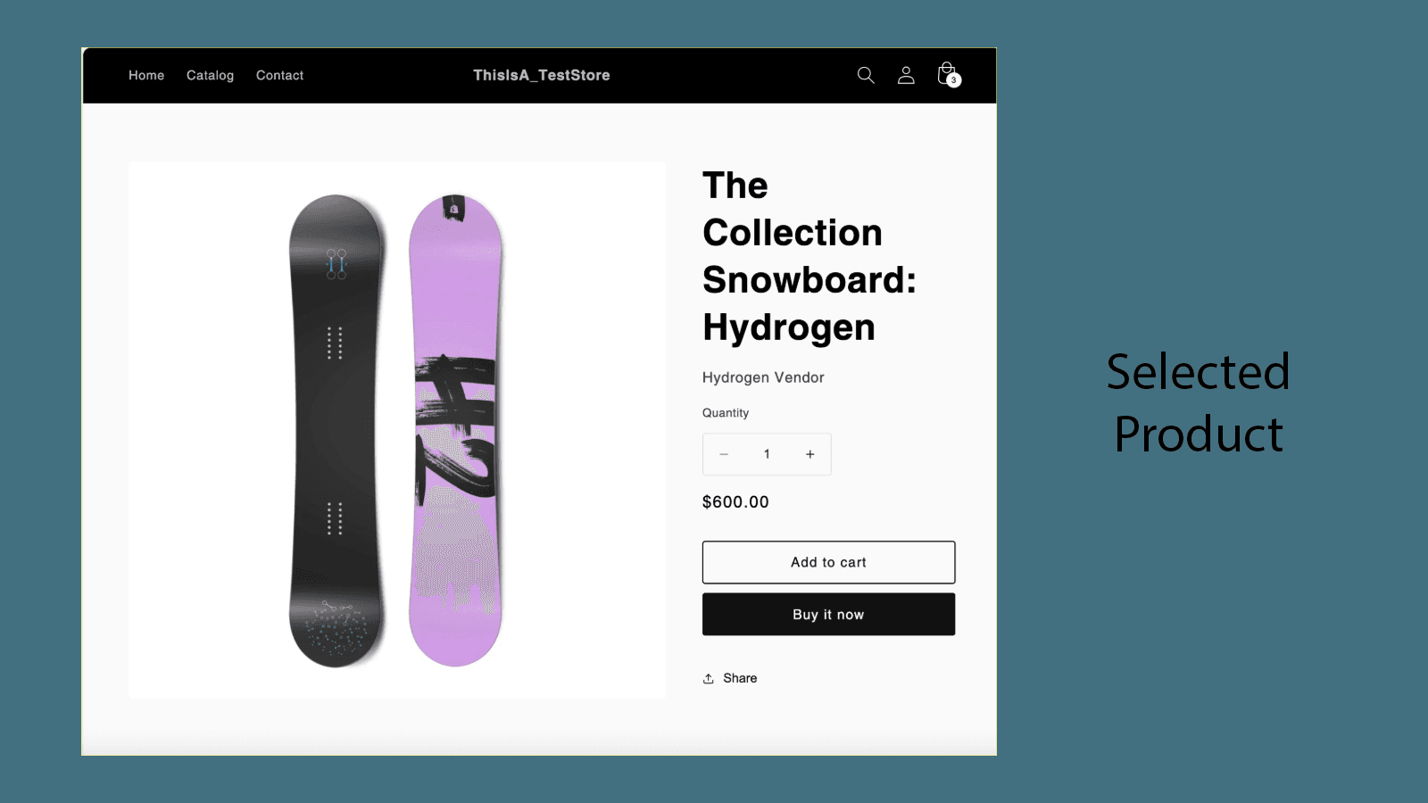The width and height of the screenshot is (1428, 803).
Task: Click the Share icon next to Share label
Action: pyautogui.click(x=709, y=677)
